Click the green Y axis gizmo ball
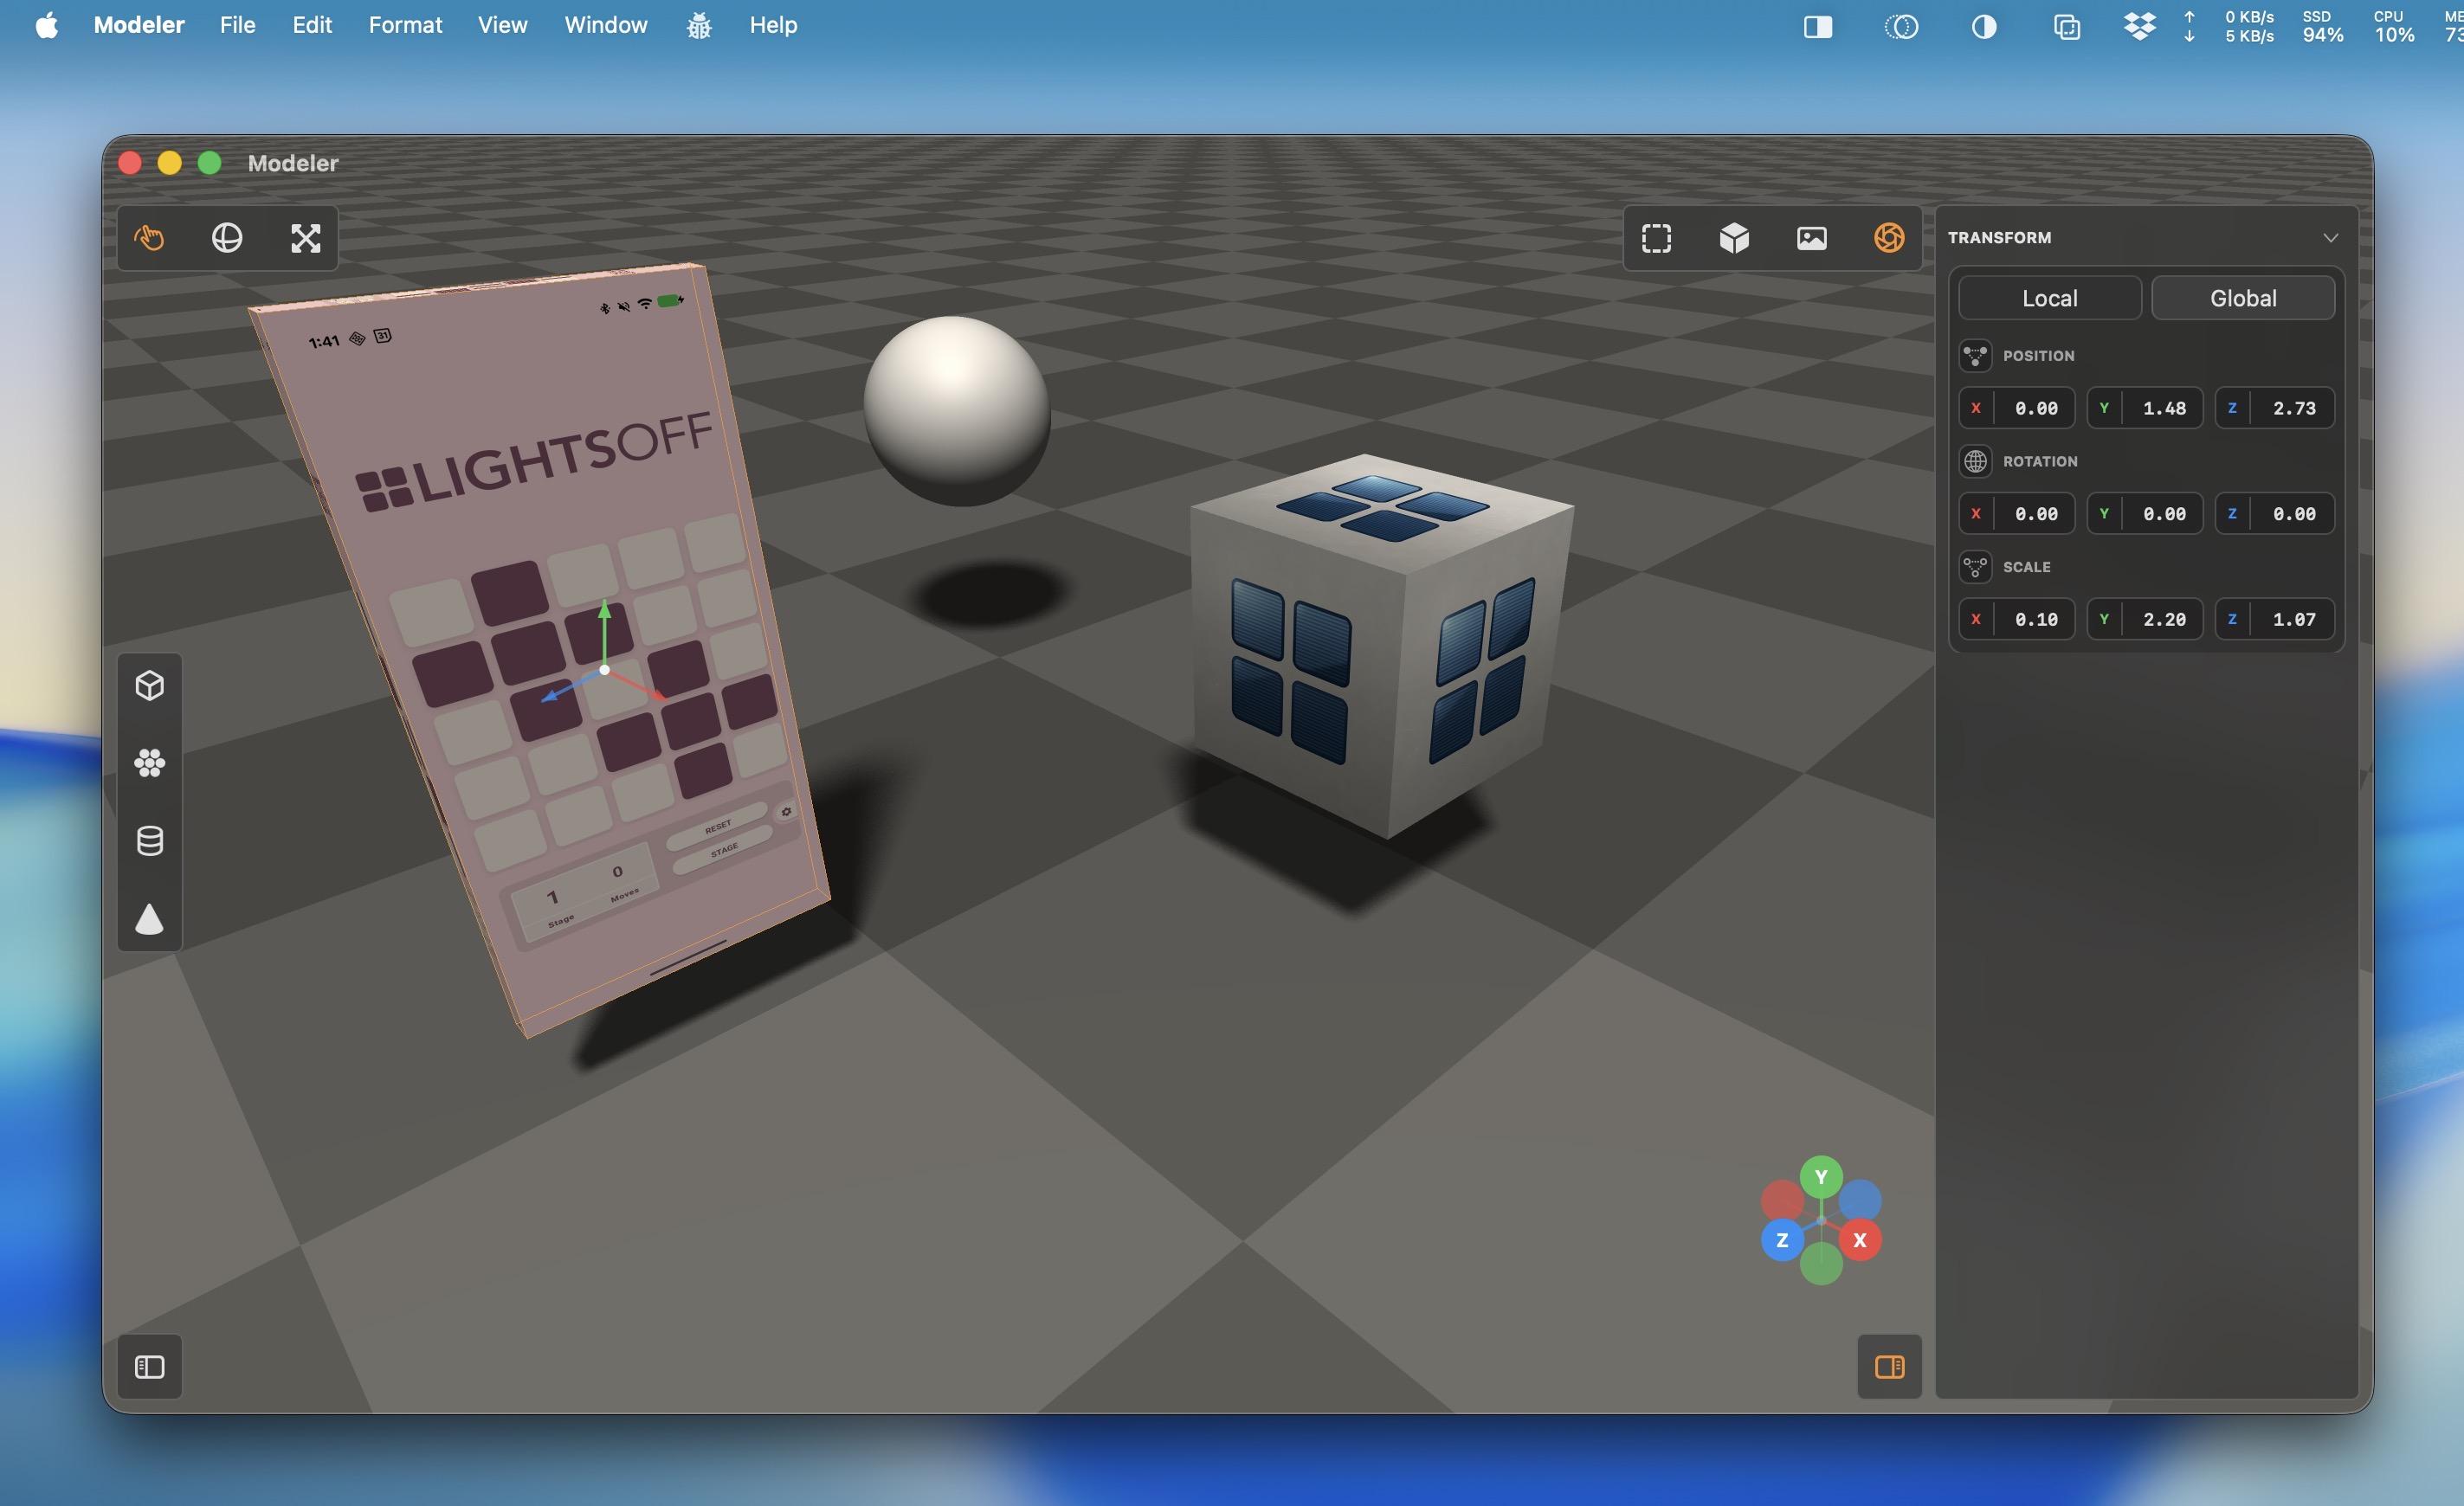Image resolution: width=2464 pixels, height=1506 pixels. (1821, 1177)
